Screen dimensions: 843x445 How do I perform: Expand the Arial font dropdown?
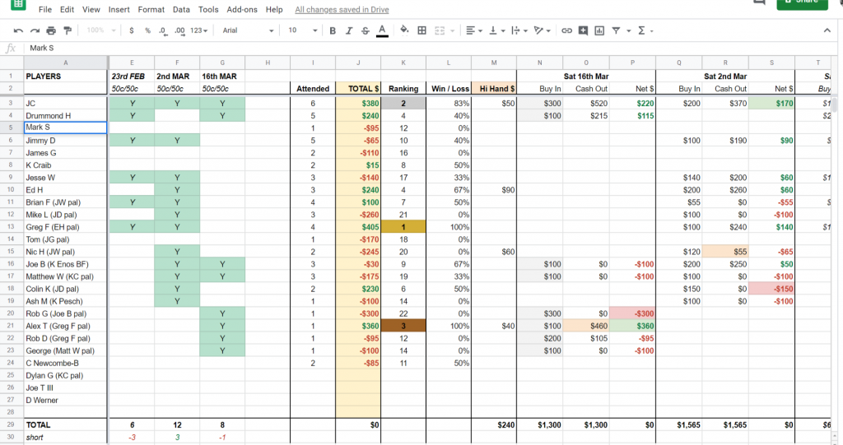coord(248,30)
